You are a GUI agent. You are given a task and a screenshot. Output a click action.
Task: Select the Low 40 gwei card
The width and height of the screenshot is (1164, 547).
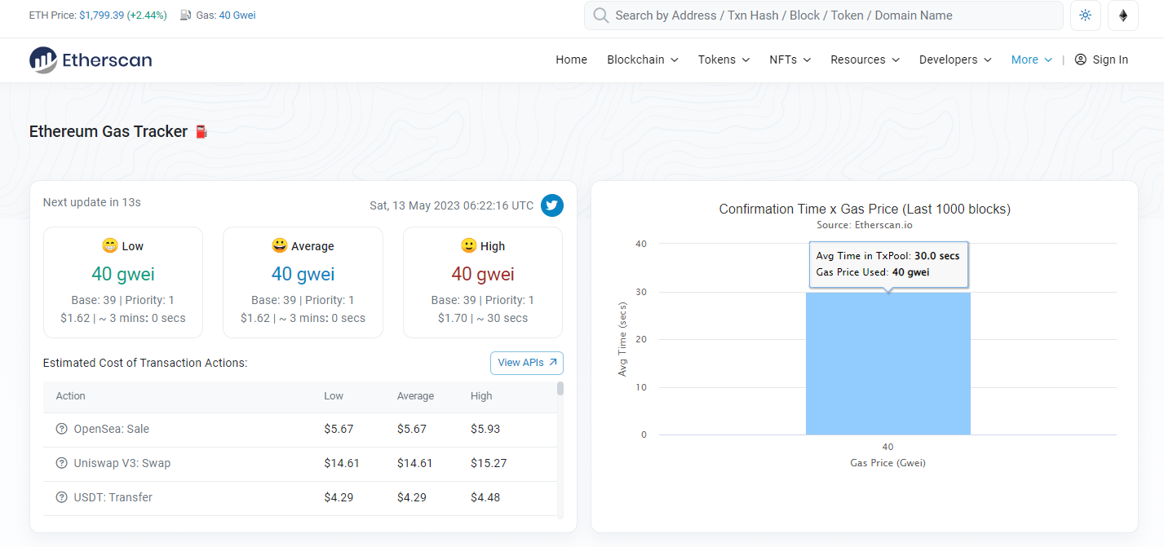point(123,282)
